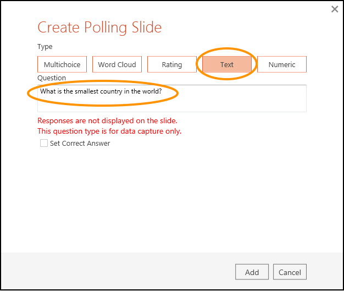Image resolution: width=344 pixels, height=291 pixels.
Task: Switch to the Rating poll type
Action: [172, 64]
